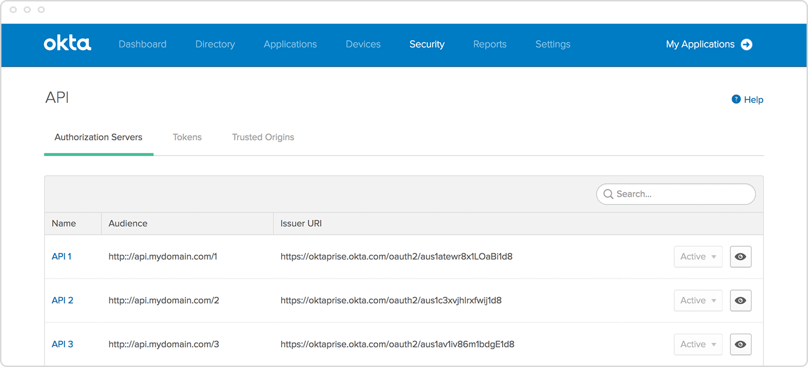Open the API 3 server link
Viewport: 808px width, 367px height.
click(62, 344)
